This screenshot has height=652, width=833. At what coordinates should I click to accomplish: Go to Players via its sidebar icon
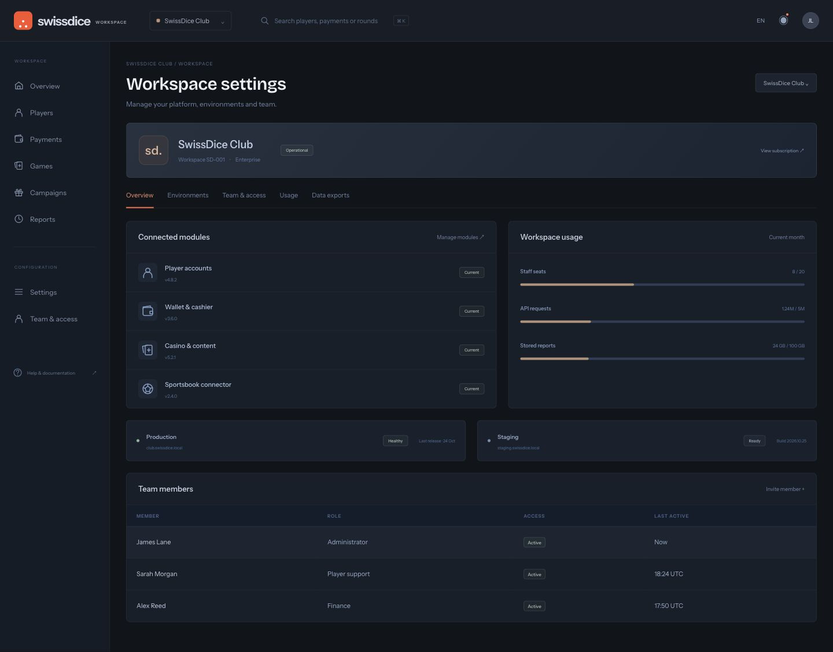[x=19, y=113]
